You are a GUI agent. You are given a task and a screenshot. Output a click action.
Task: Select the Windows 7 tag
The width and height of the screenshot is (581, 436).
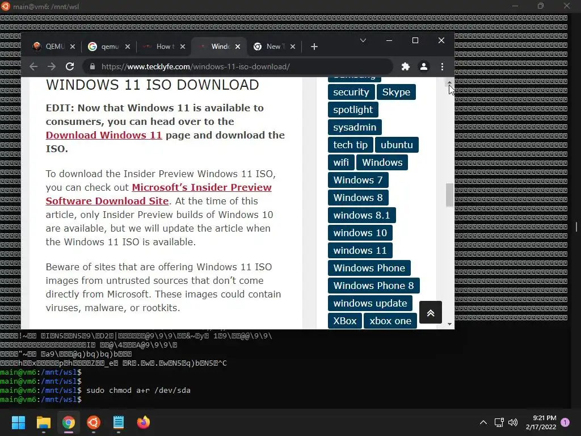pos(358,180)
